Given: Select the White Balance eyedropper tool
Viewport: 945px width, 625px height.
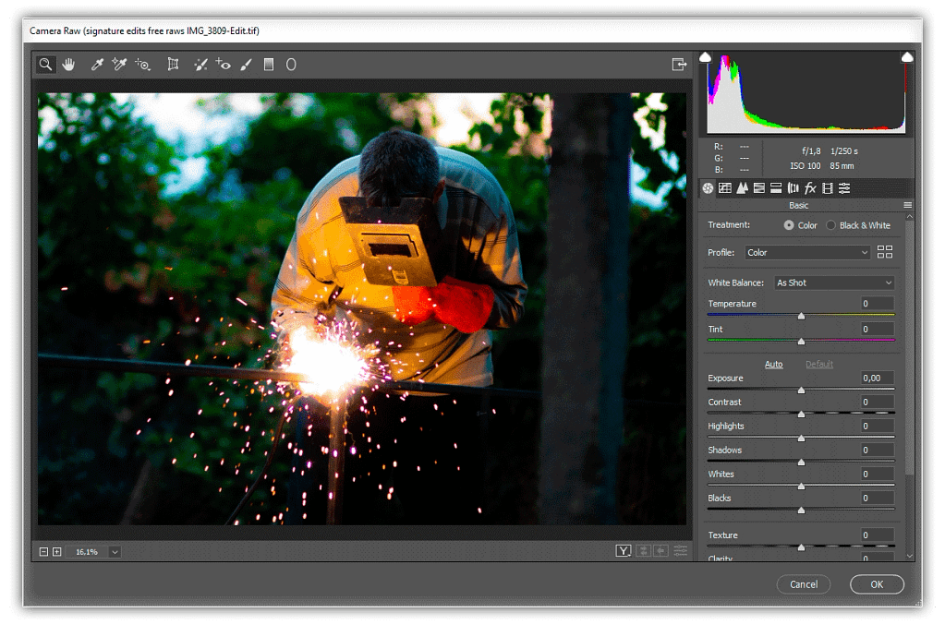Looking at the screenshot, I should click(x=96, y=65).
